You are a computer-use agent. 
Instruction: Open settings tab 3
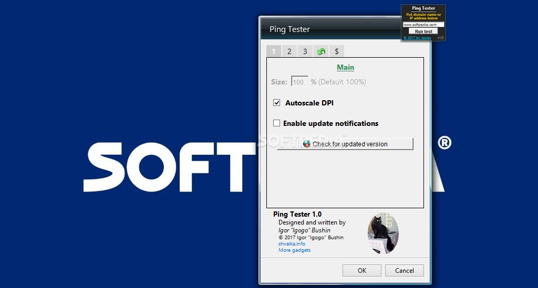click(x=305, y=51)
